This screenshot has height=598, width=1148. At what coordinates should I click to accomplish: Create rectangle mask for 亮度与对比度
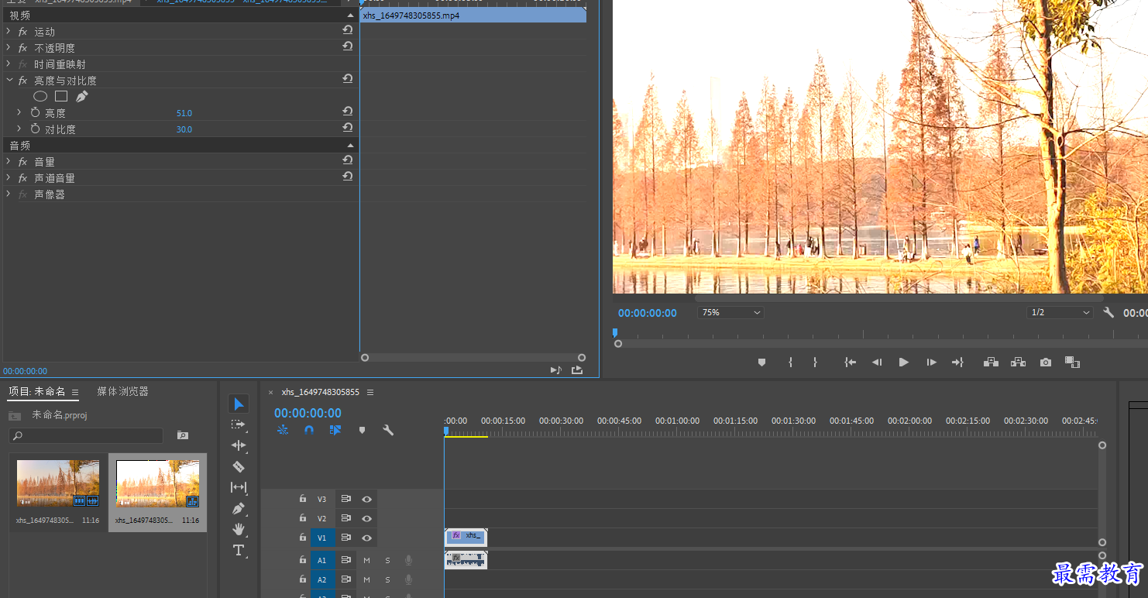point(61,96)
